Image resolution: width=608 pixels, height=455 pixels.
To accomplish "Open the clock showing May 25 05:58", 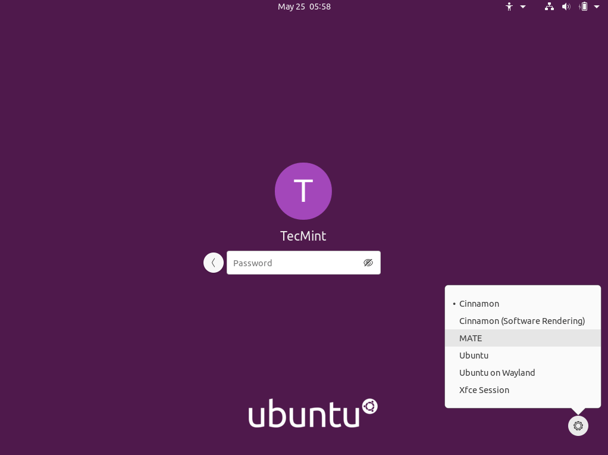I will coord(304,7).
